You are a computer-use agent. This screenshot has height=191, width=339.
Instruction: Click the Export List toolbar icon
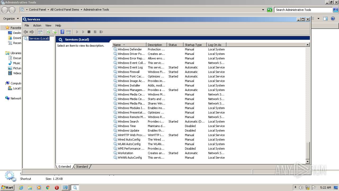pos(54,32)
